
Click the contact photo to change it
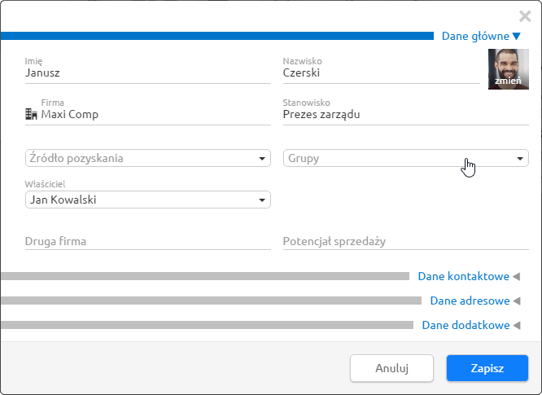point(508,69)
